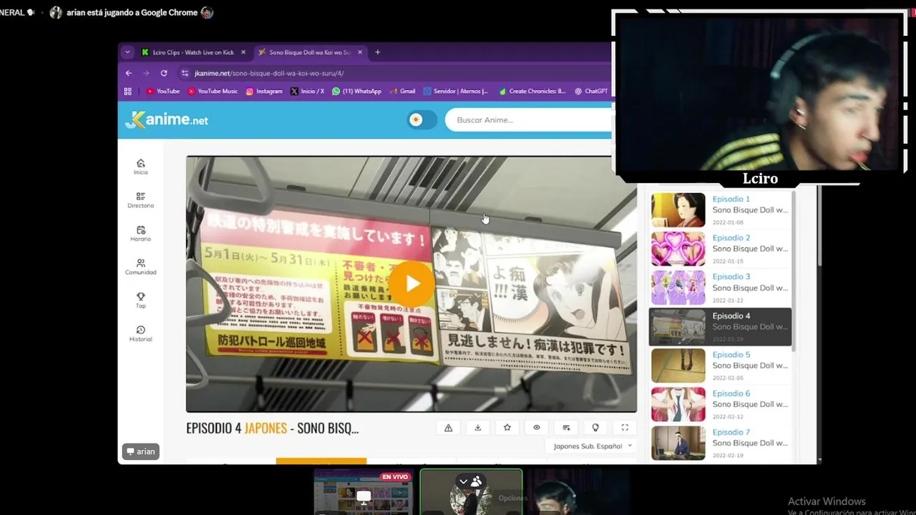The width and height of the screenshot is (916, 515).
Task: Click the lightbulb lights-off icon
Action: [595, 428]
